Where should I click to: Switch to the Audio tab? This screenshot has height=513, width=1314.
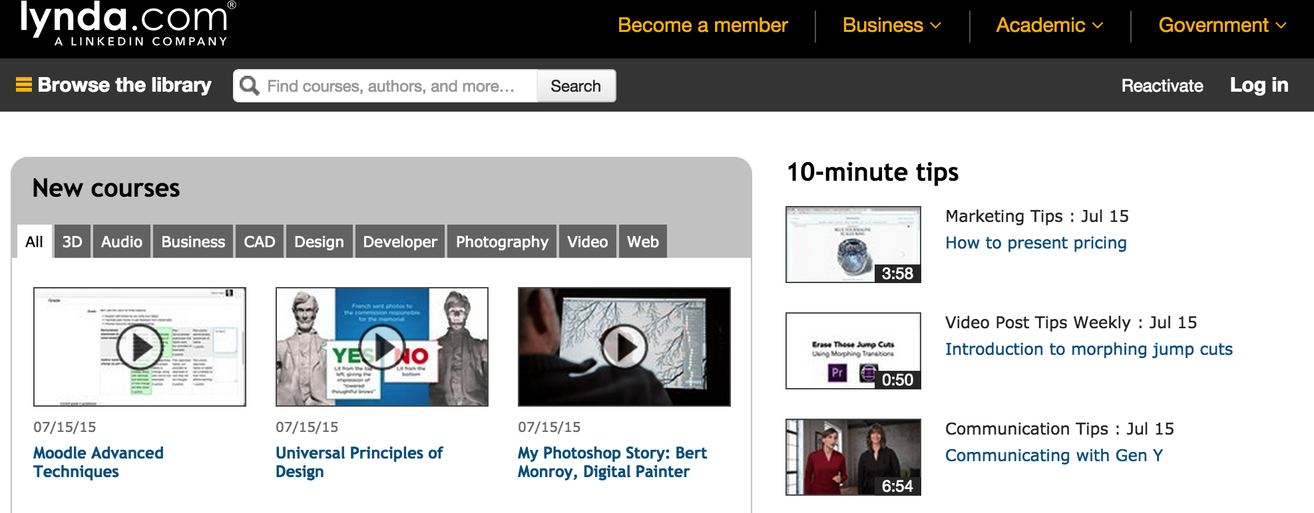pos(122,241)
